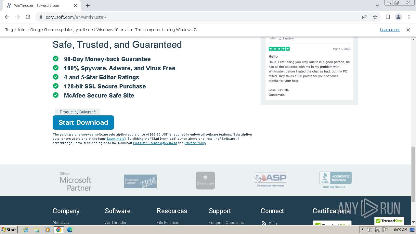Close the WinThruster tab
Image resolution: width=416 pixels, height=234 pixels.
[75, 6]
